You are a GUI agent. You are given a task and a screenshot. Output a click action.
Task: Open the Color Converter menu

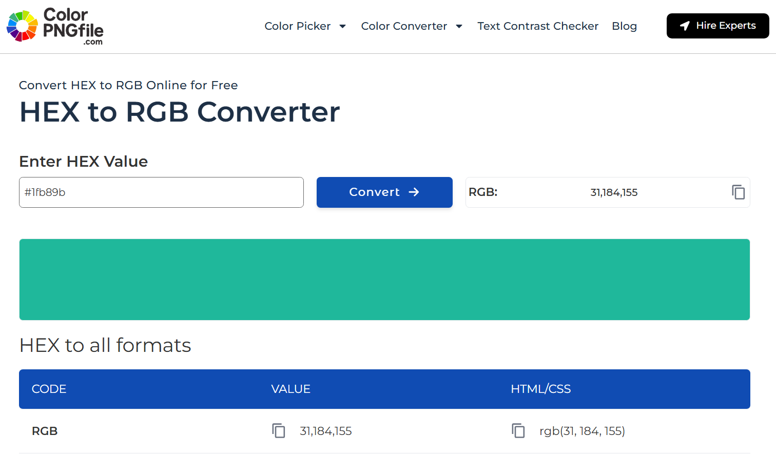(404, 26)
